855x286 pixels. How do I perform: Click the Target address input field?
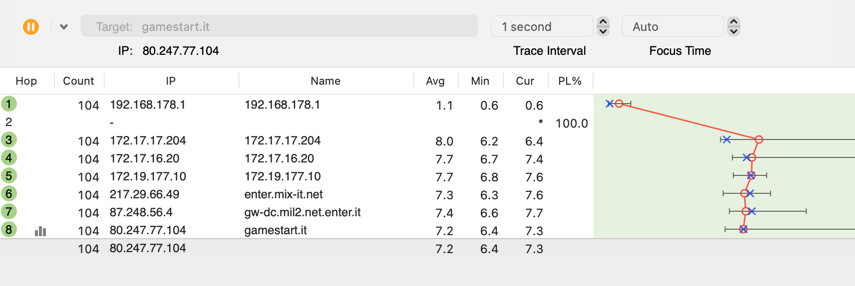tap(279, 26)
